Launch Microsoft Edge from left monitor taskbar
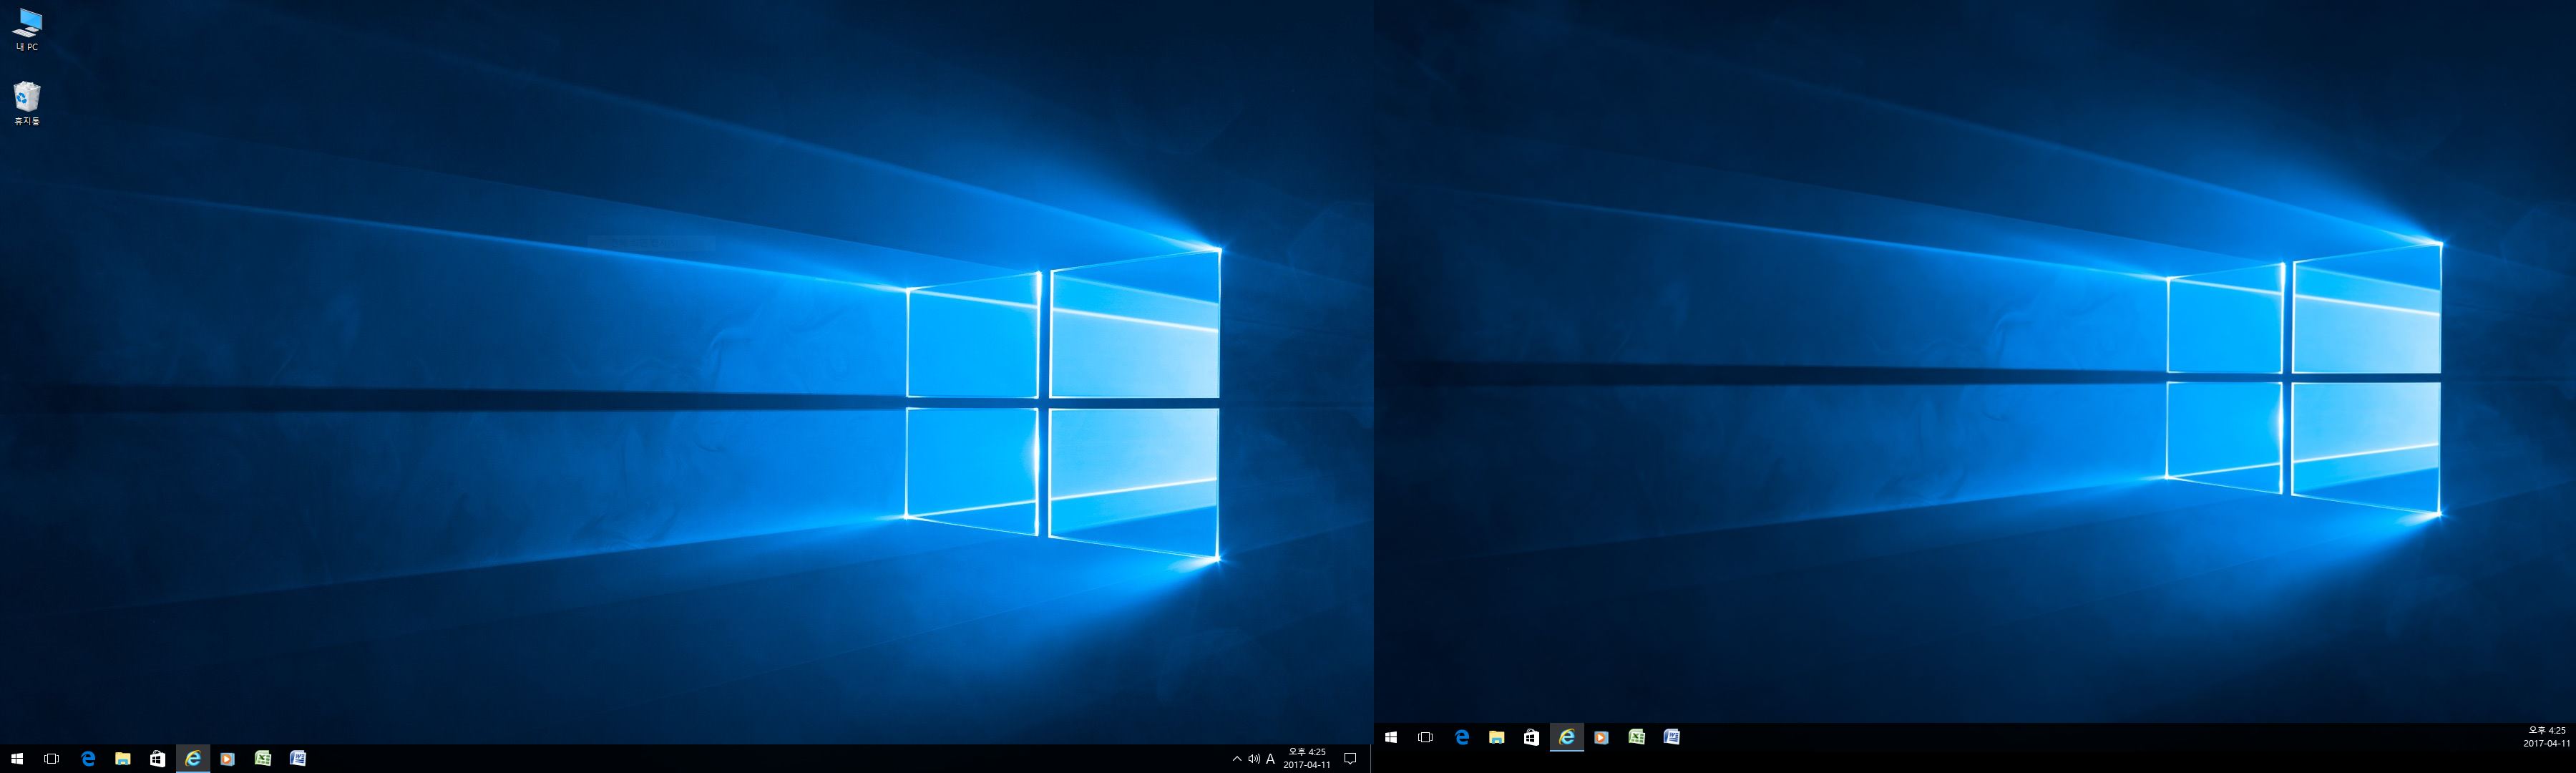Screen dimensions: 2576x773 tap(88, 759)
